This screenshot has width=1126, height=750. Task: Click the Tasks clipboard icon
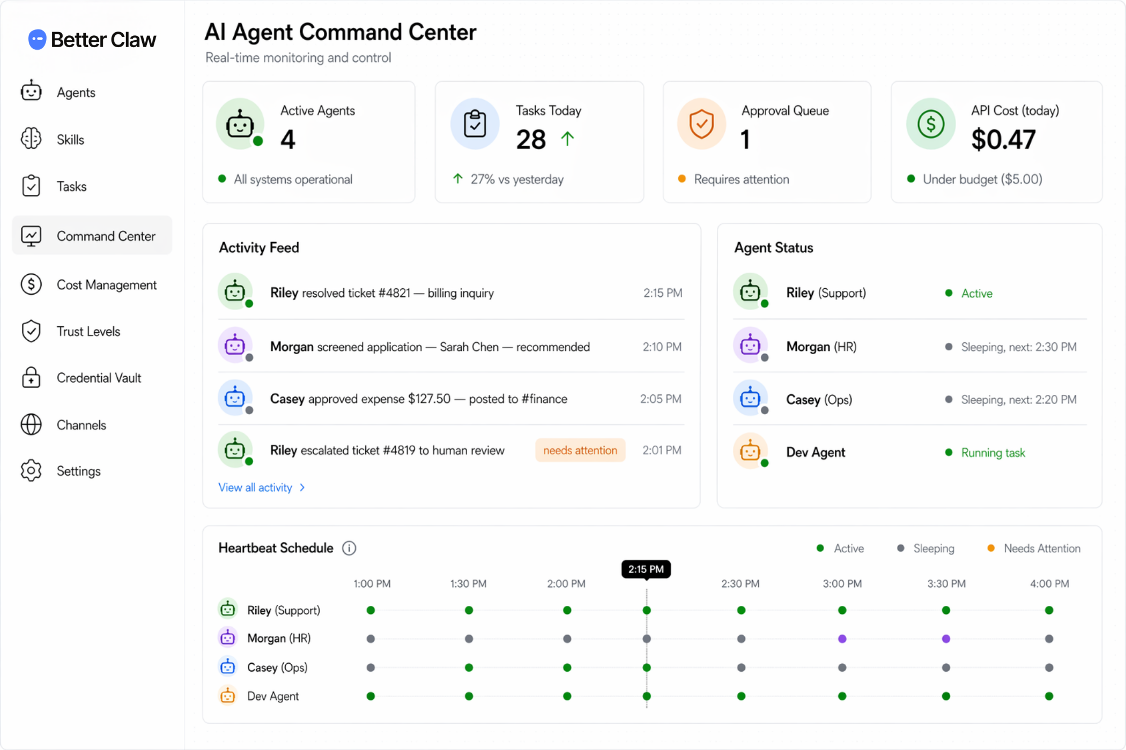[31, 186]
